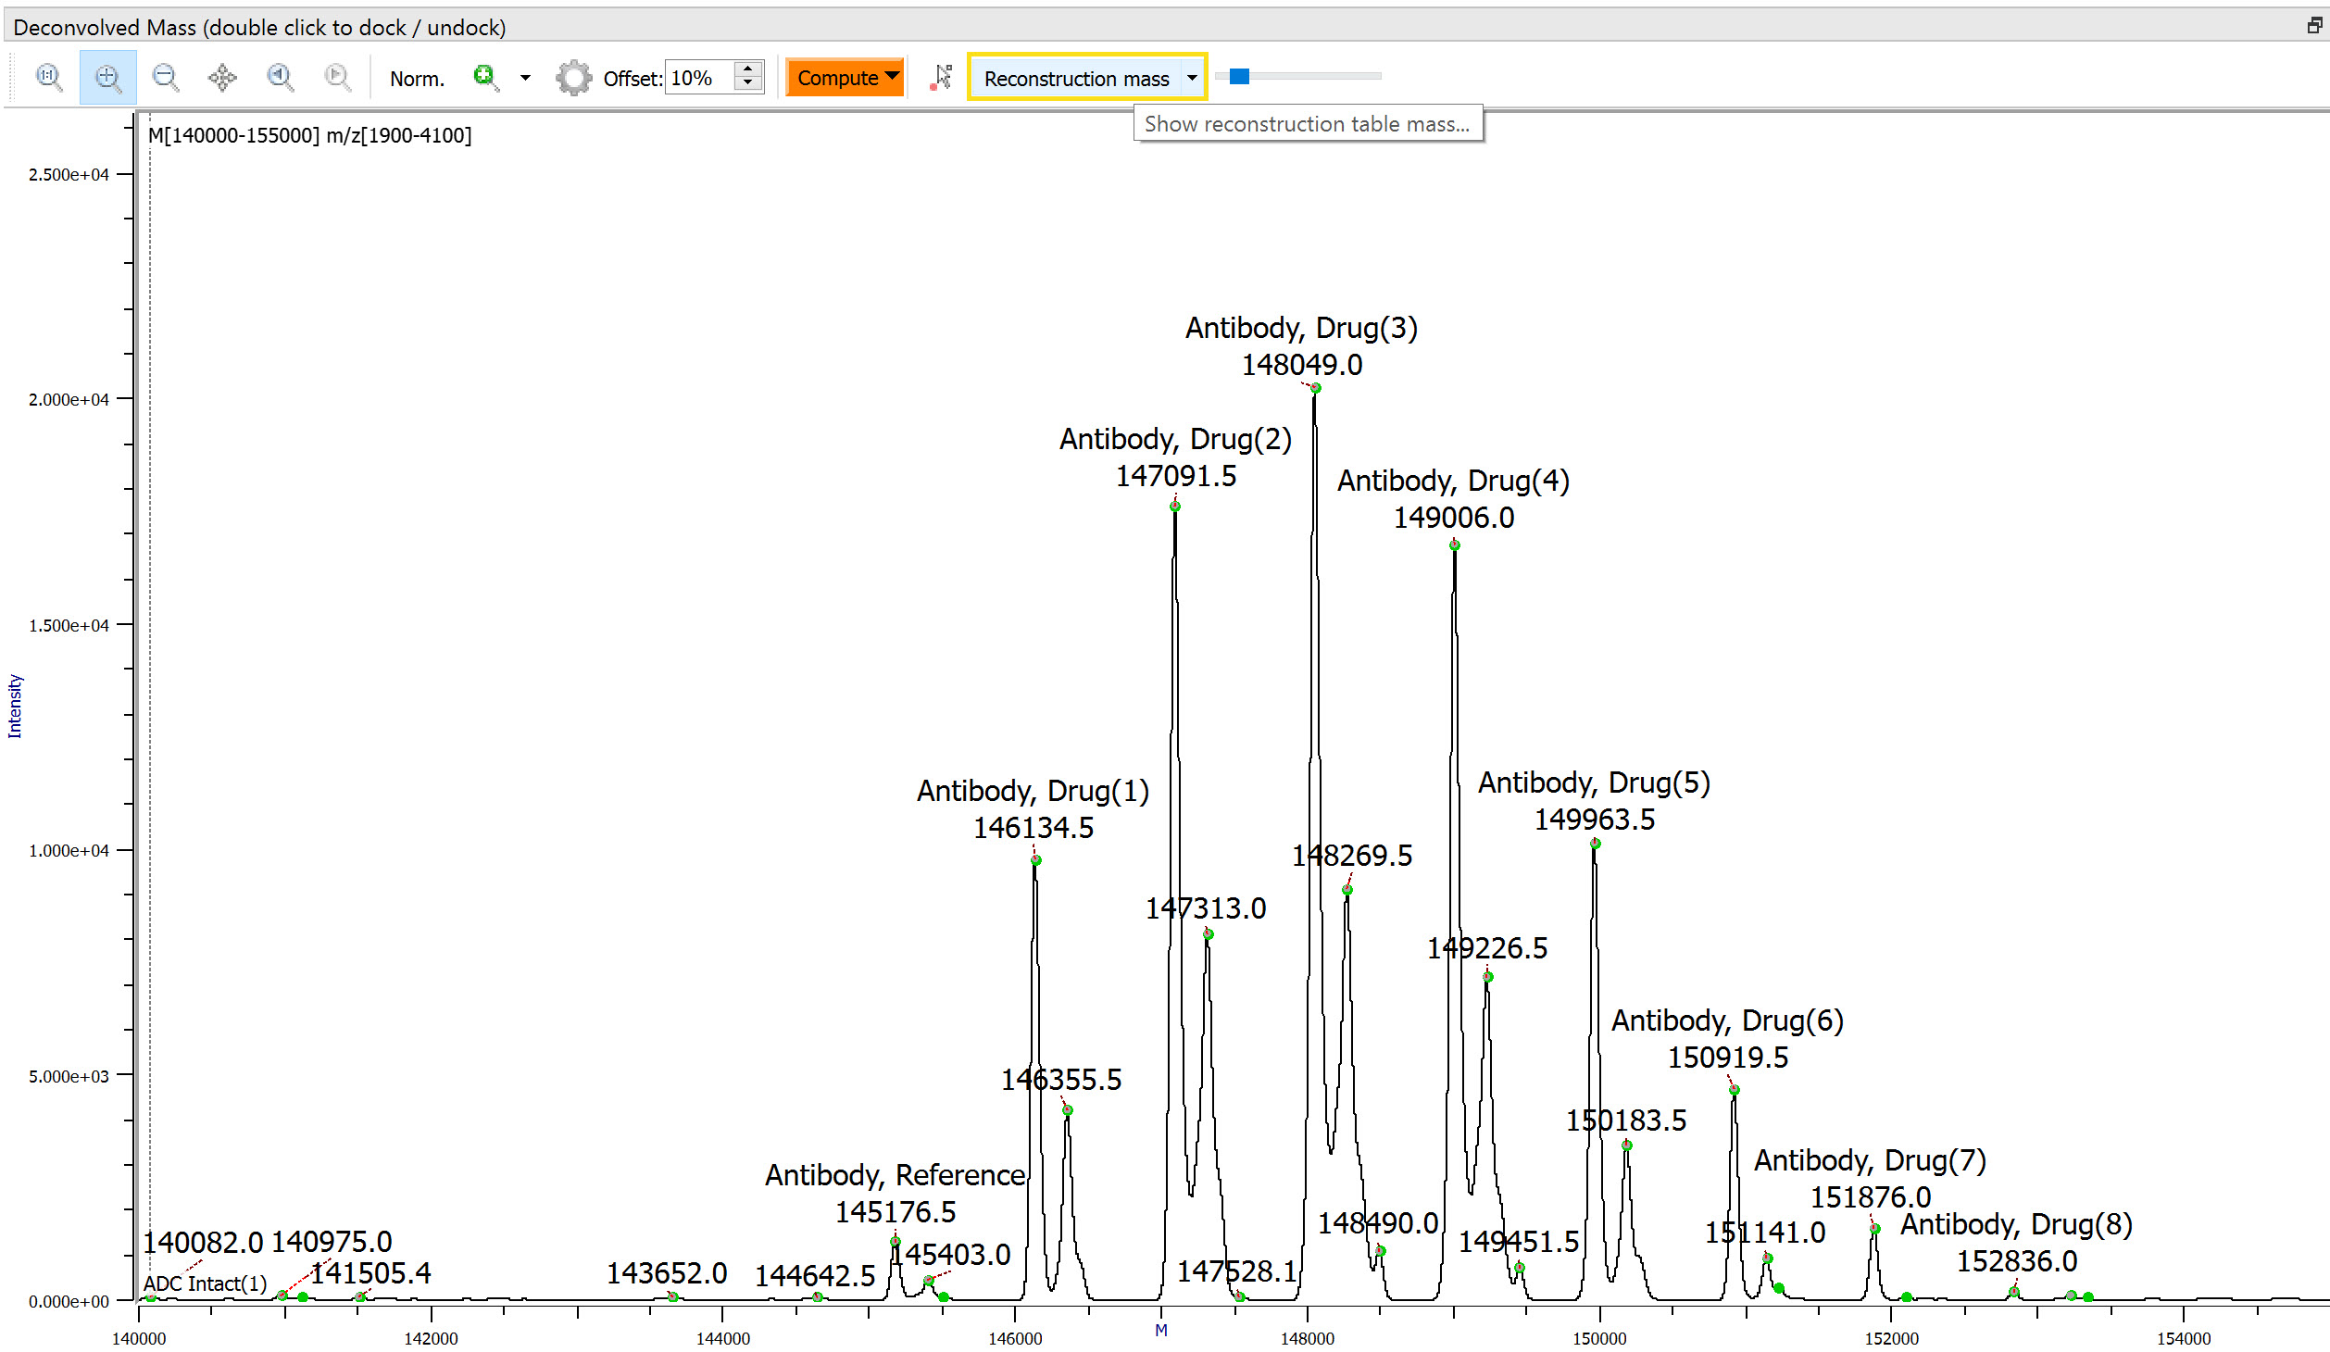The height and width of the screenshot is (1352, 2330).
Task: Decrease Offset with down stepper arrow
Action: coord(748,84)
